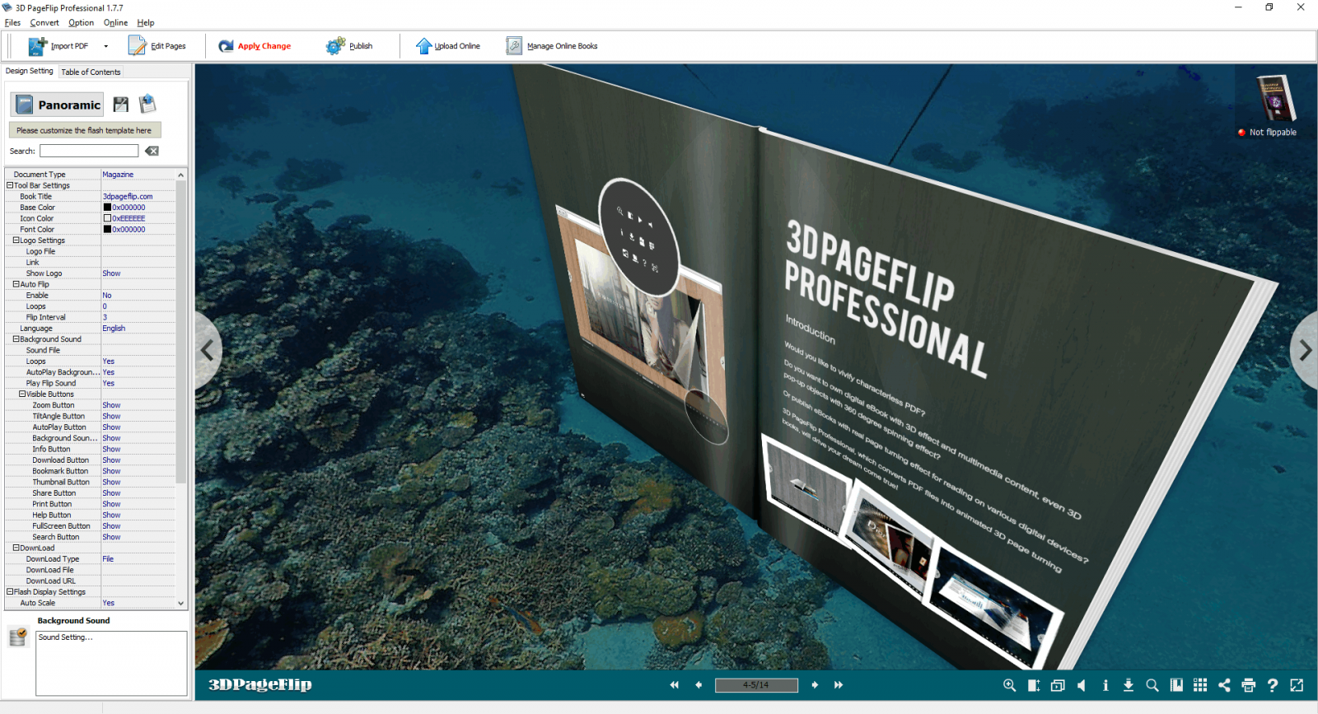
Task: Toggle the Info Button Show value
Action: [111, 450]
